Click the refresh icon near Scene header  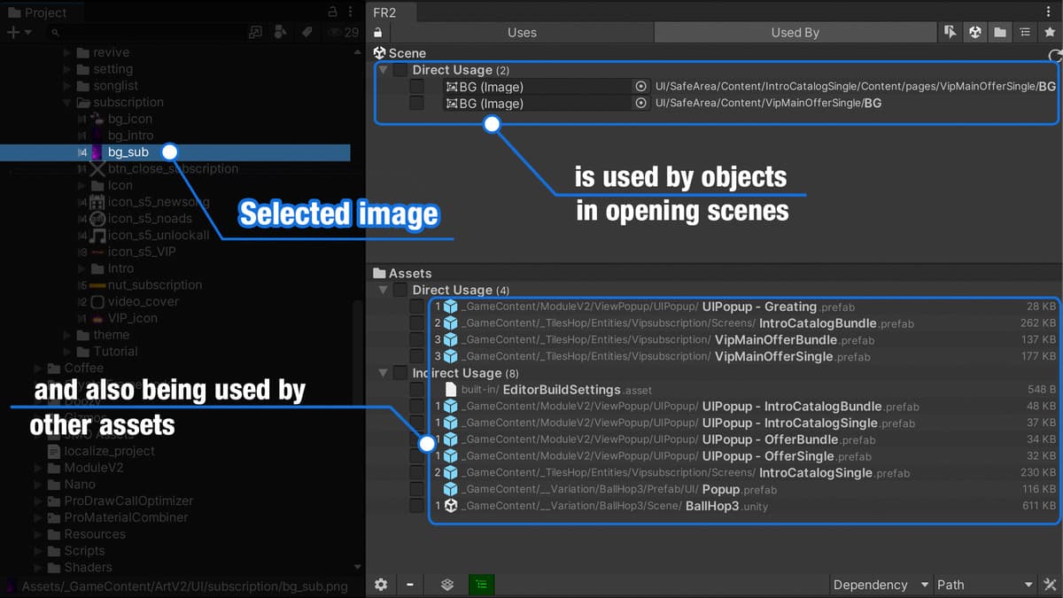(1054, 56)
